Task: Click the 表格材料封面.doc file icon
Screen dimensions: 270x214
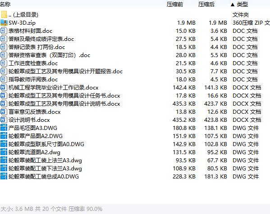Action: 4,31
